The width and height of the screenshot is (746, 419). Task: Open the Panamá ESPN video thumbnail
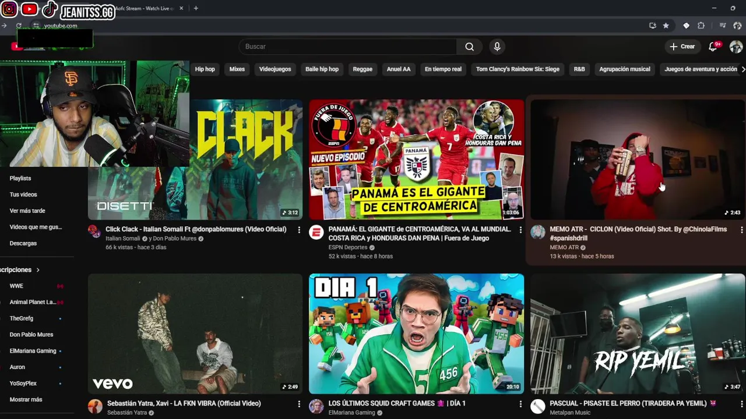coord(416,159)
